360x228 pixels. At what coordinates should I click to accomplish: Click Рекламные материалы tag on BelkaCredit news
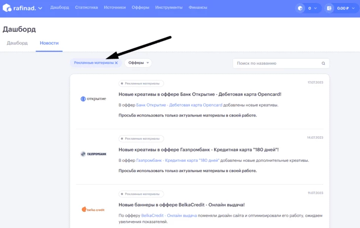(141, 194)
